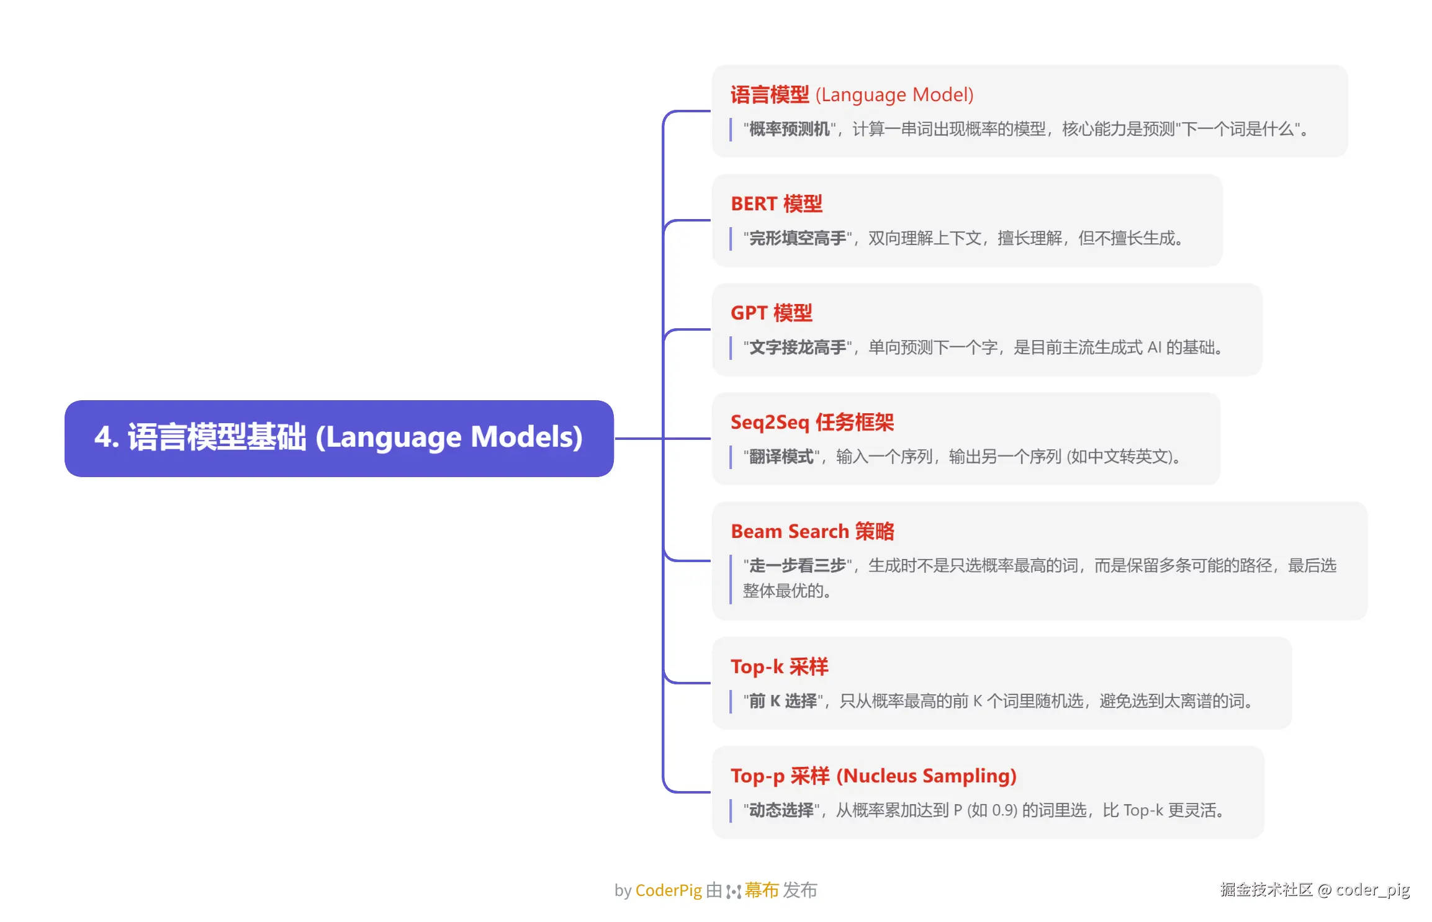The image size is (1432, 922).
Task: Select the 语言模型 (Language Model) node title
Action: point(852,95)
